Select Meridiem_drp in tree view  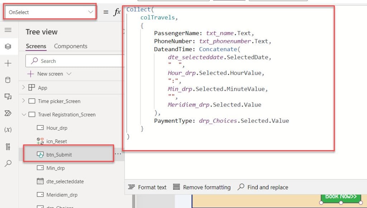pos(62,195)
